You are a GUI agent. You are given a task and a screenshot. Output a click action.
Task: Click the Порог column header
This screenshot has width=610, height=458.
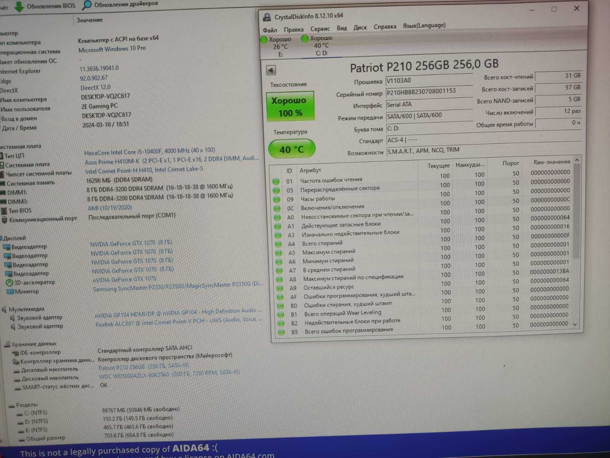[510, 163]
